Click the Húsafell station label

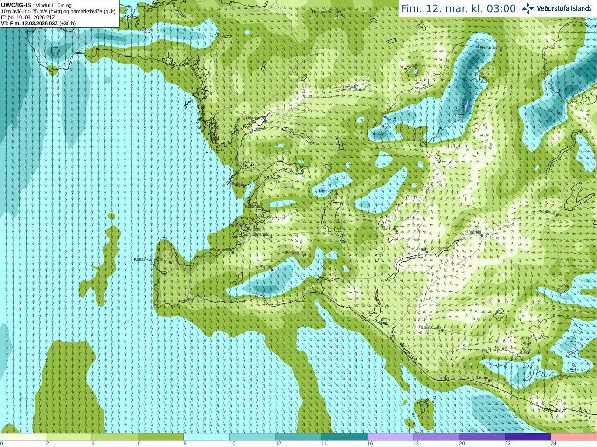351,87
